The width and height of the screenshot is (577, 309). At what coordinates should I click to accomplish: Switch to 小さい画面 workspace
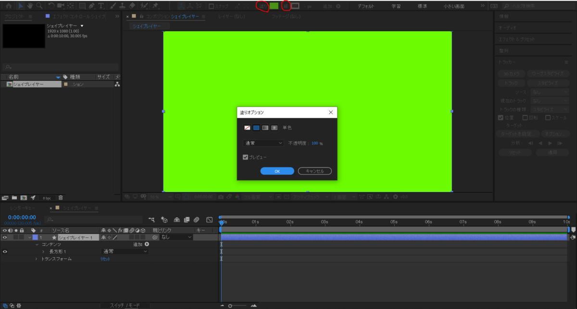coord(454,6)
